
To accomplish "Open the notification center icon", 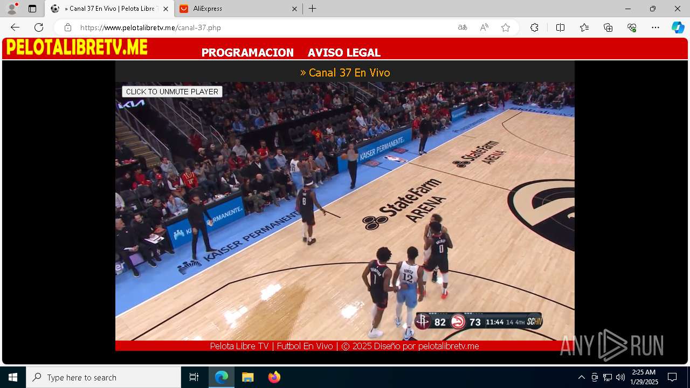I will [672, 377].
